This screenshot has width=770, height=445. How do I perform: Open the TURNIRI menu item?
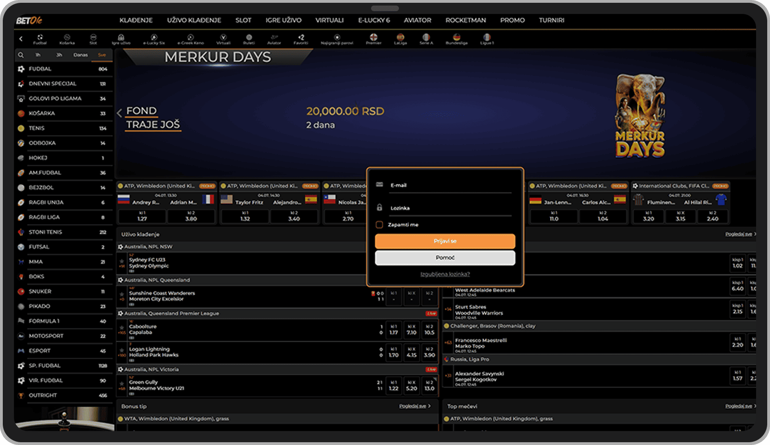click(x=552, y=20)
